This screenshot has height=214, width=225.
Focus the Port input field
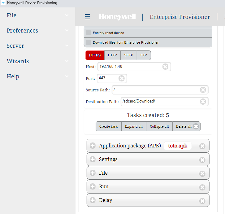[112, 78]
